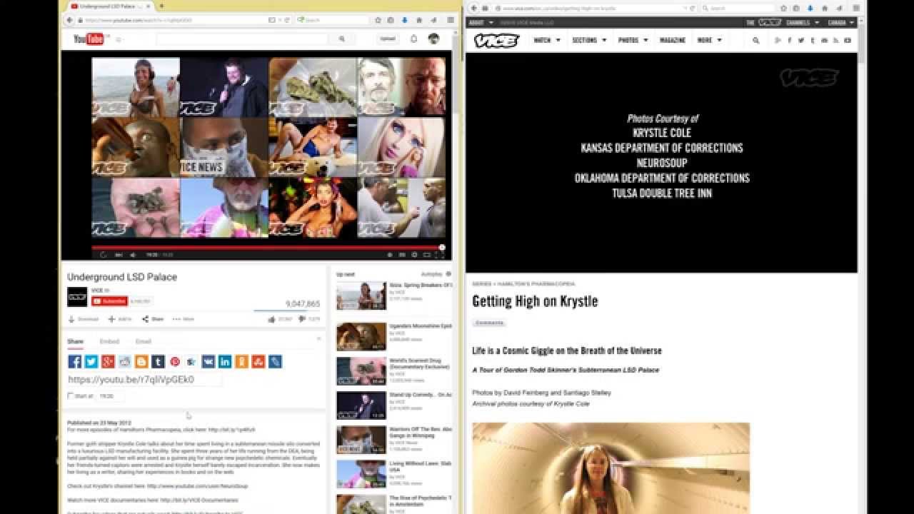Click the VICE site logo
This screenshot has height=514, width=914.
point(496,41)
